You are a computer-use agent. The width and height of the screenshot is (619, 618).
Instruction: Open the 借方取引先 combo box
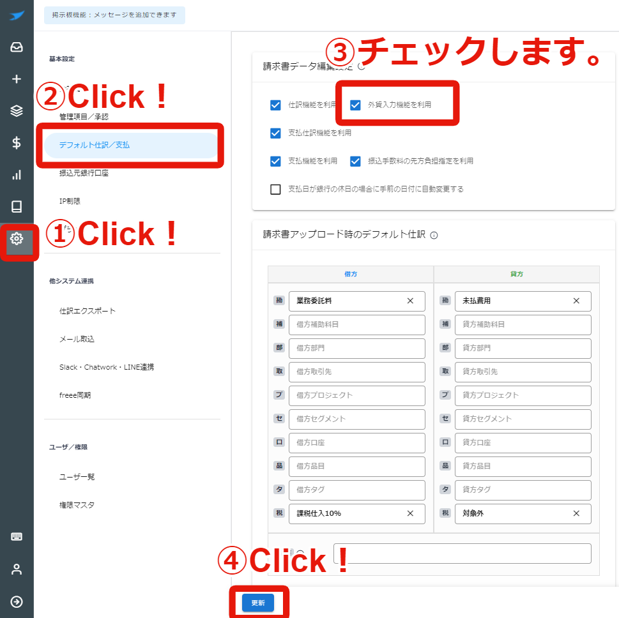357,372
